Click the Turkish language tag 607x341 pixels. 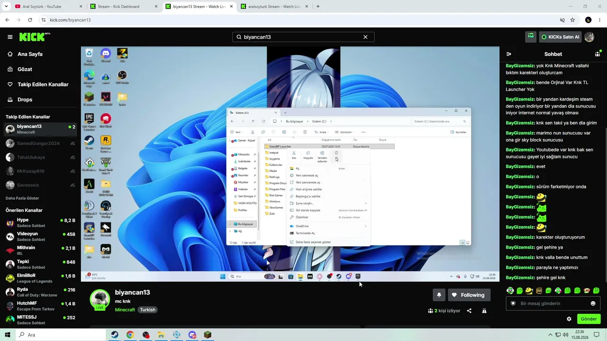(x=147, y=310)
